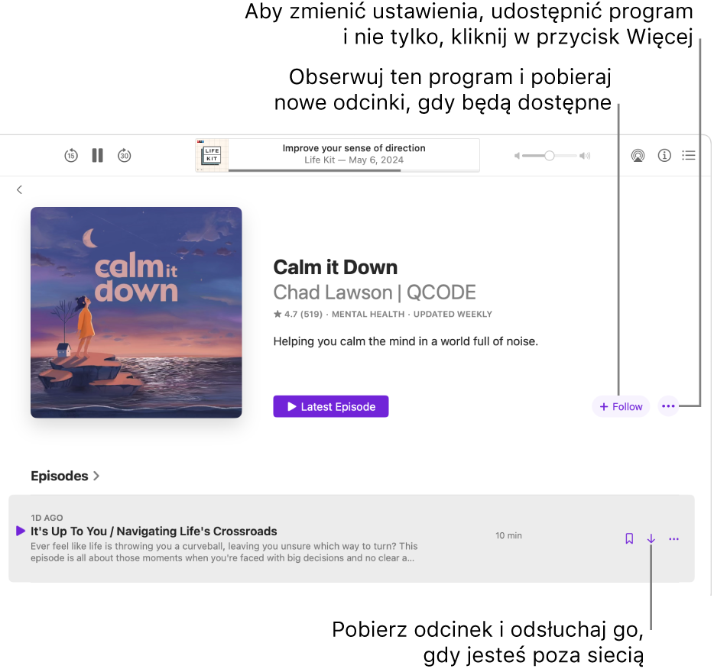Click the 1D AGO date label

point(47,518)
